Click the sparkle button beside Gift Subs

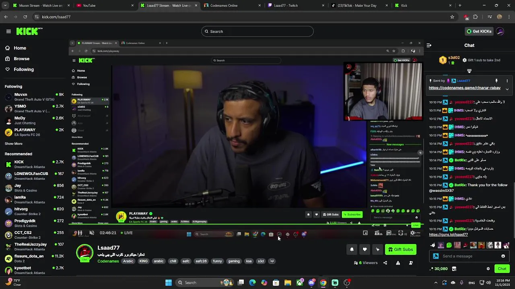pos(377,250)
